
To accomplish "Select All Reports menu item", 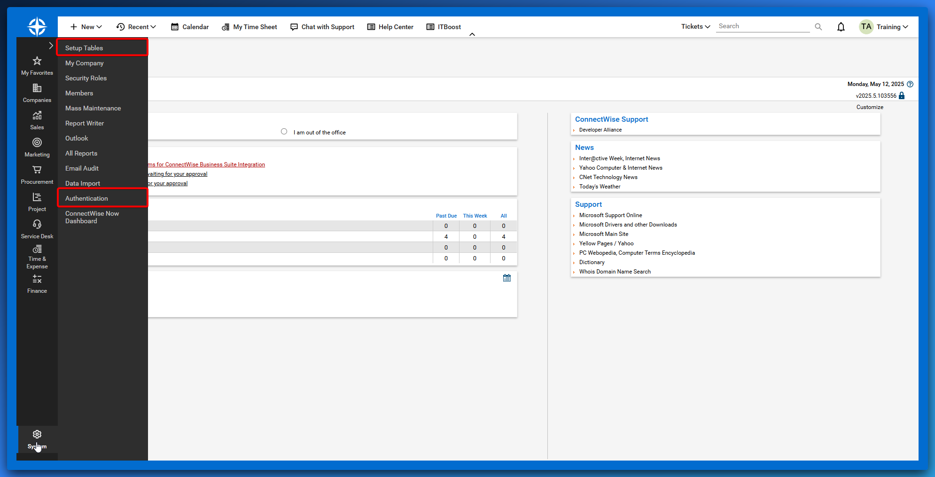I will 102,153.
